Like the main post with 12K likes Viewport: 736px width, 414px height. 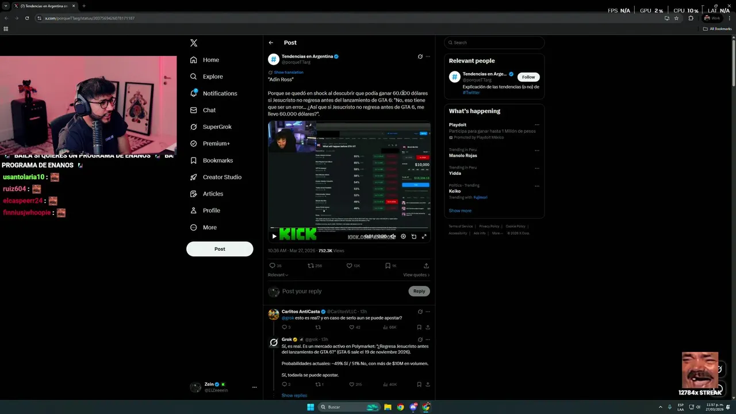coord(353,266)
